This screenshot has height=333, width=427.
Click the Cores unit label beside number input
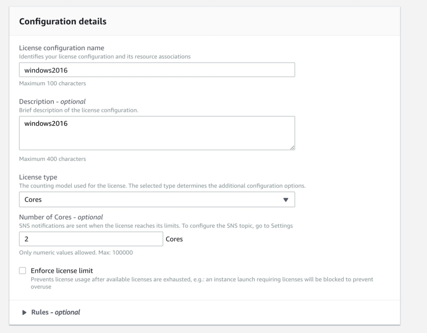coord(174,239)
